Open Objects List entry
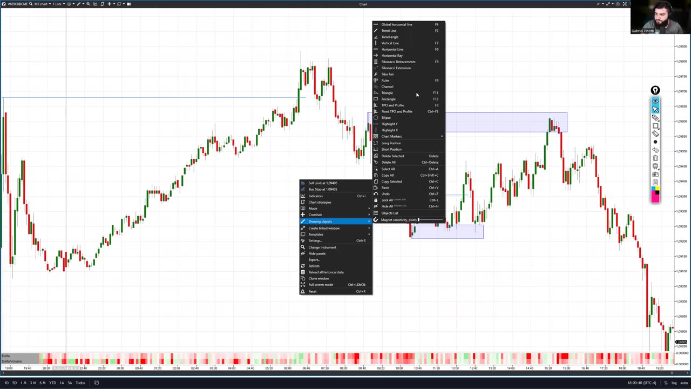This screenshot has height=389, width=691. tap(409, 213)
